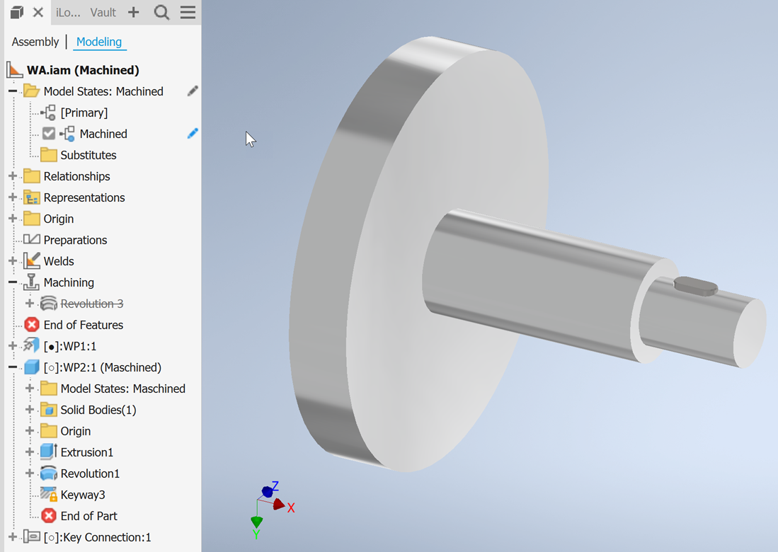Select the WA.iam assembly root icon
Screen dimensions: 778x552
tap(13, 69)
